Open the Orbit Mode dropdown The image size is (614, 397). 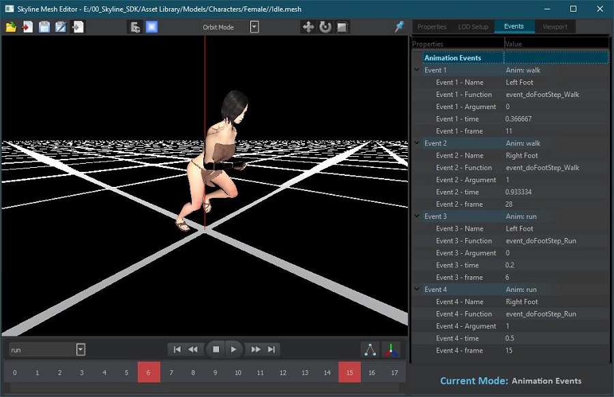click(254, 27)
